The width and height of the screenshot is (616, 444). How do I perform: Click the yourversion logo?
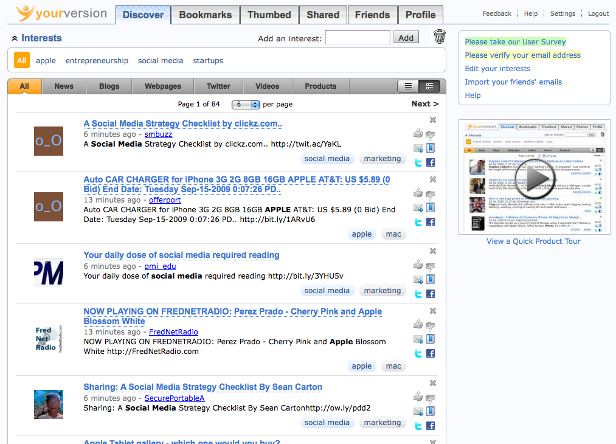pos(61,13)
